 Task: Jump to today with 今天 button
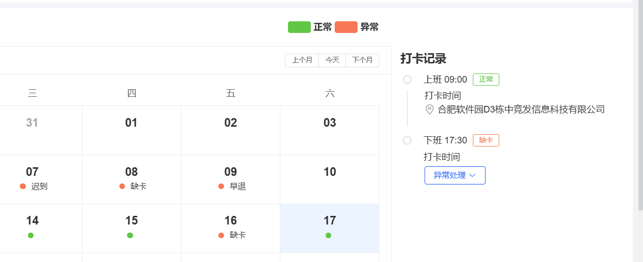click(332, 60)
